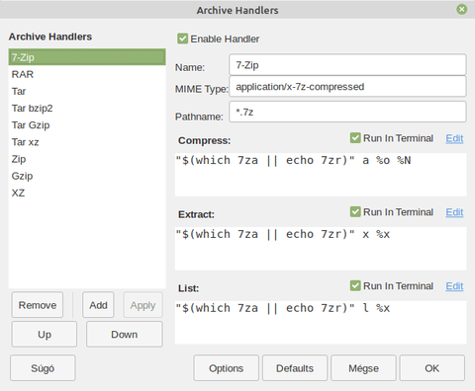Edit the List command via link
The width and height of the screenshot is (475, 391).
coord(454,286)
